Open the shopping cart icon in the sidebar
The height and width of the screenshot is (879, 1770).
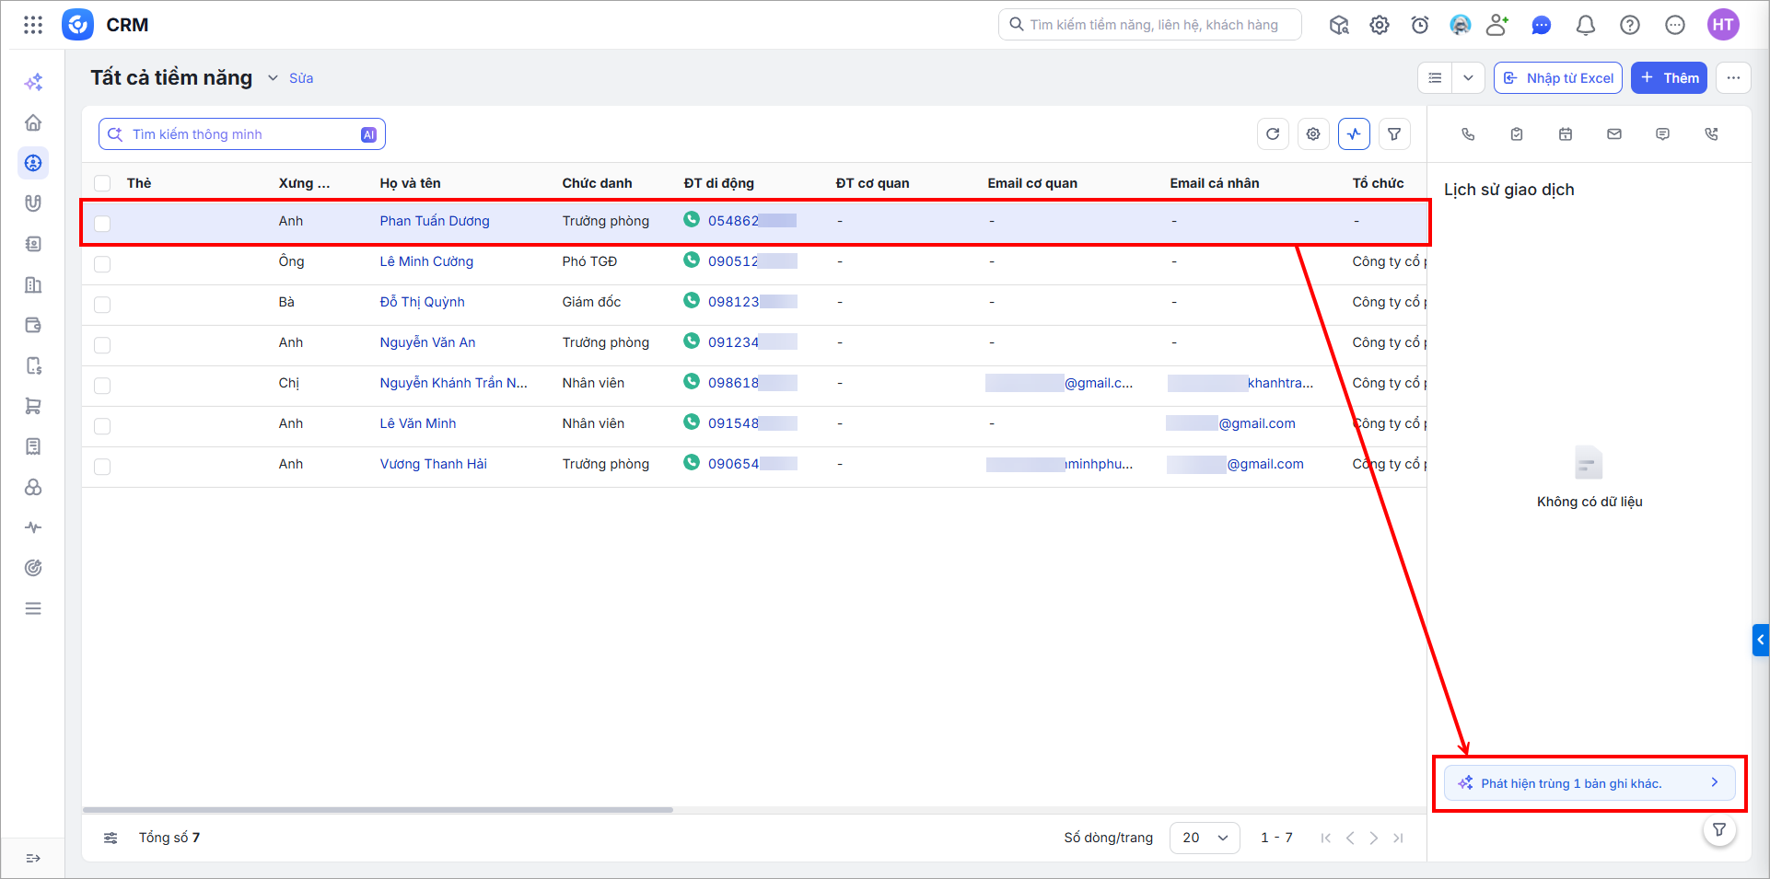33,406
